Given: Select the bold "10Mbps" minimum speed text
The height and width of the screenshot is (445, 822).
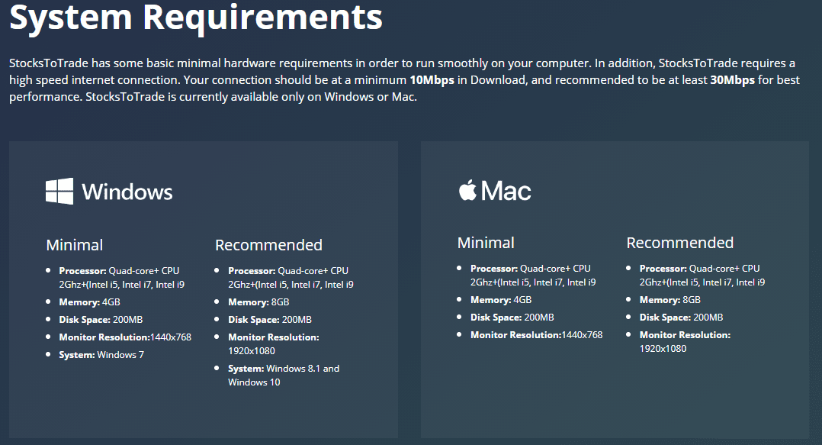Looking at the screenshot, I should tap(432, 79).
